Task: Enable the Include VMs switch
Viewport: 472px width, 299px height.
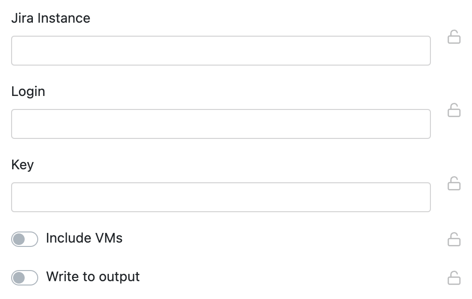Action: click(24, 238)
